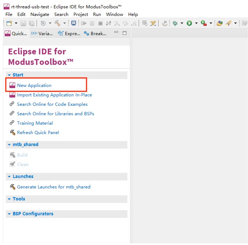This screenshot has width=248, height=245.
Task: Collapse the Start section
Action: coord(9,75)
